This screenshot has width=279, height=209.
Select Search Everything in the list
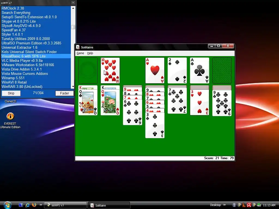coord(36,13)
